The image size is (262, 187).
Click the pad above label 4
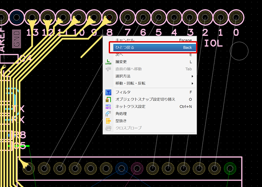[x=174, y=17]
